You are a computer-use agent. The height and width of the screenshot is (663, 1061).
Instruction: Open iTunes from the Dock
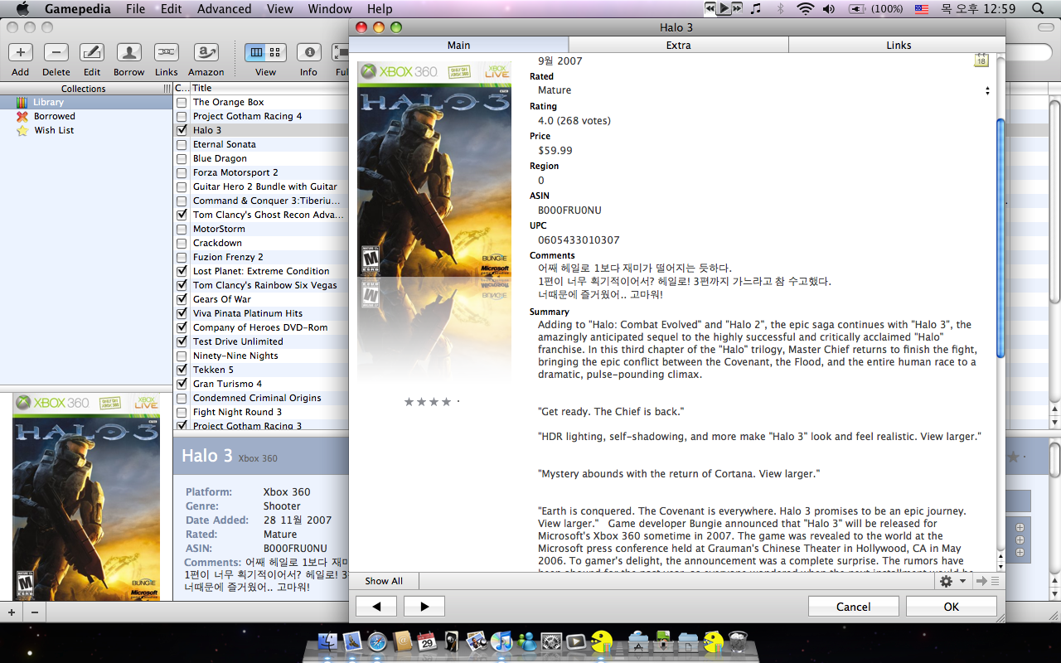coord(501,641)
